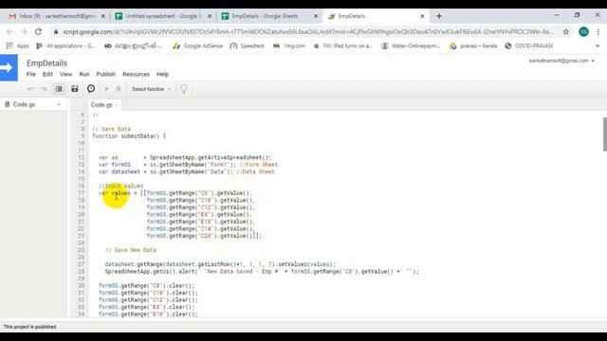Open Chrome three-dot menu
The width and height of the screenshot is (607, 341).
click(598, 31)
